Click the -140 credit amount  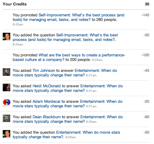tap(145, 15)
